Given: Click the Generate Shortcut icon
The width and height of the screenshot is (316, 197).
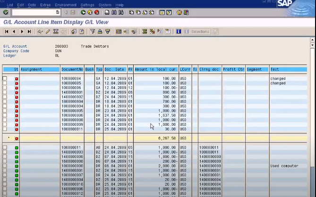Looking at the screenshot, I should click(169, 12).
